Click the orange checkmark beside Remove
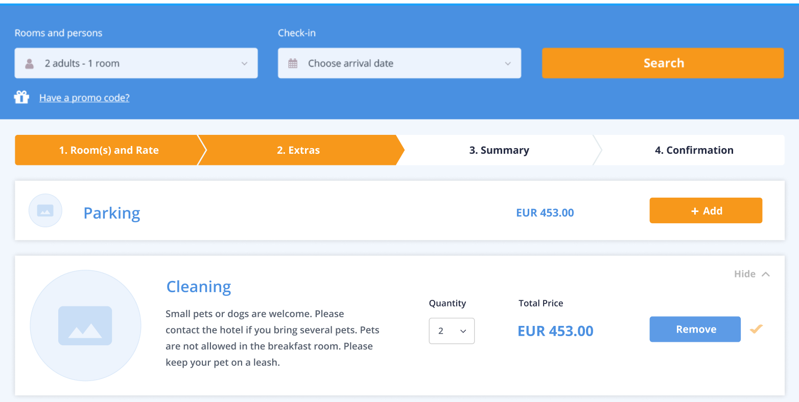799x402 pixels. [x=756, y=329]
